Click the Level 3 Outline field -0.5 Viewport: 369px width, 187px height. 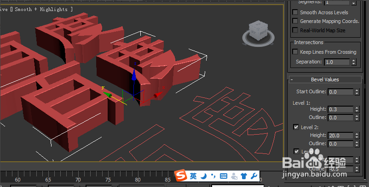pyautogui.click(x=340, y=169)
